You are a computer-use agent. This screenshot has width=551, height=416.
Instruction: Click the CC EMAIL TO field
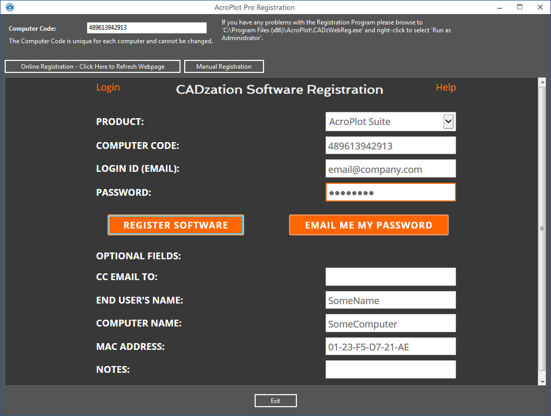pos(391,277)
